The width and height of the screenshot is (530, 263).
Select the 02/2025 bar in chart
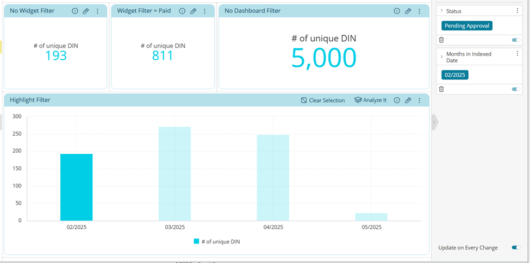(77, 187)
